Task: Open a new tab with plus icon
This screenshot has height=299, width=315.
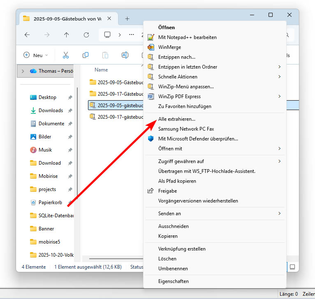Action: pos(127,18)
